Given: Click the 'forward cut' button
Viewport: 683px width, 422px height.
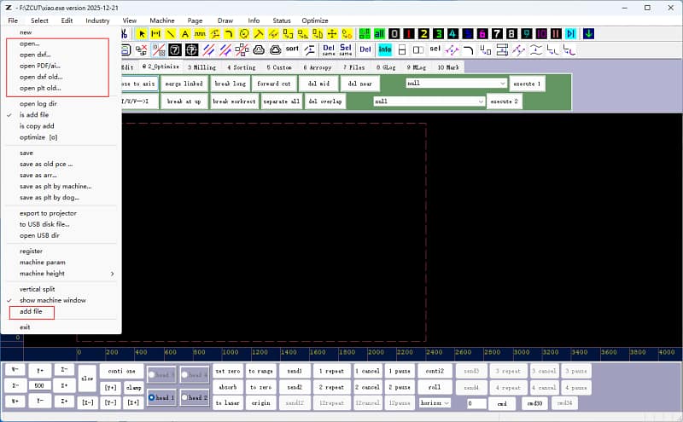Looking at the screenshot, I should point(273,84).
